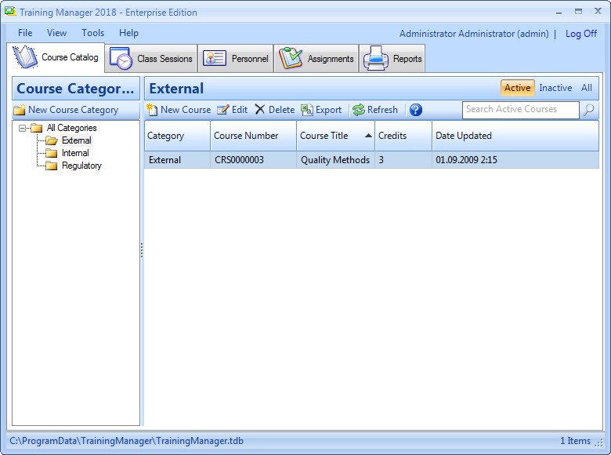Open the Tools menu
This screenshot has width=611, height=455.
click(92, 33)
